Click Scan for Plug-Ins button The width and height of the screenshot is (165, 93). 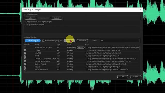pos(33,41)
